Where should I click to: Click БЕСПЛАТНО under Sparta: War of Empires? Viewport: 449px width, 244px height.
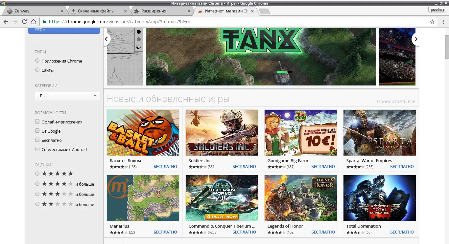(x=402, y=167)
